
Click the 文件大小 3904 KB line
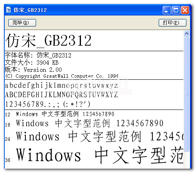(32, 62)
